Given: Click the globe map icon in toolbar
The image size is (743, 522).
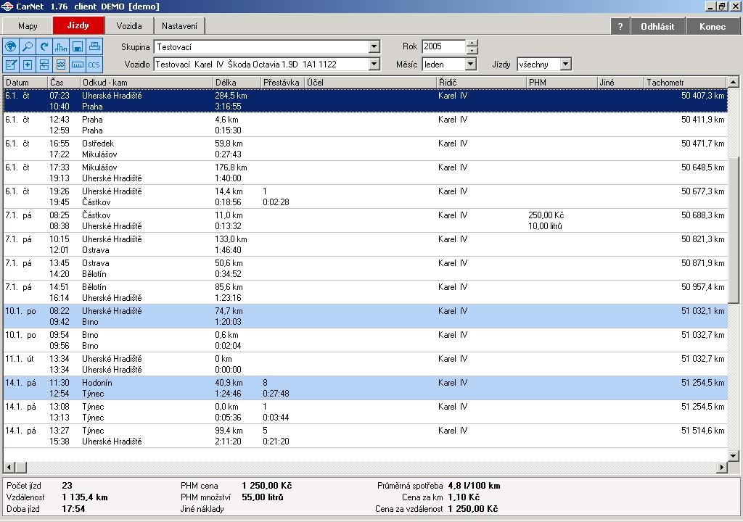Looking at the screenshot, I should 11,46.
